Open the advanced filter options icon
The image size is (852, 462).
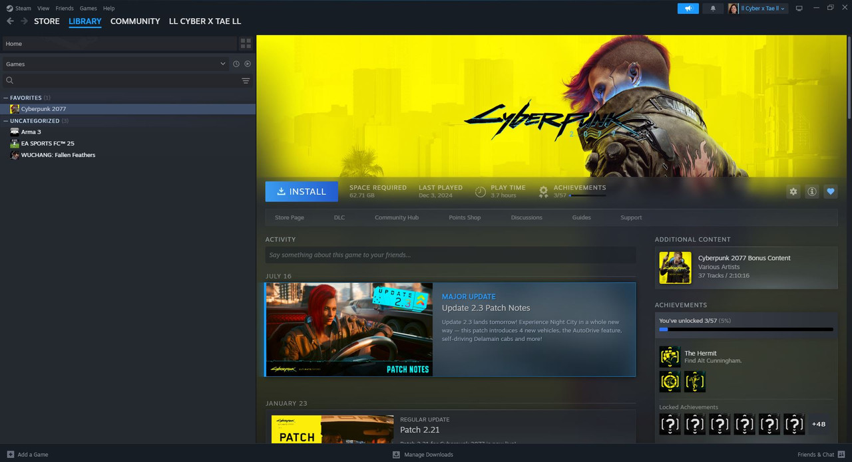[x=246, y=80]
